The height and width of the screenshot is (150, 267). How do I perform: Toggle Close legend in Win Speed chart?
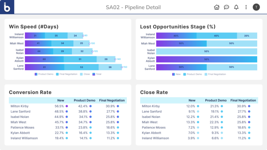(x=86, y=74)
